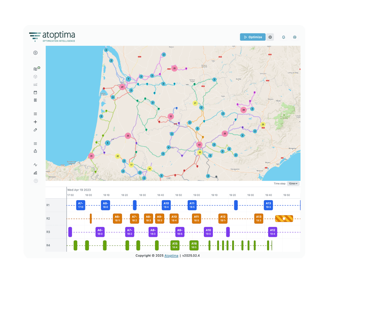Click the help question mark icon
This screenshot has width=386, height=309.
point(36,181)
